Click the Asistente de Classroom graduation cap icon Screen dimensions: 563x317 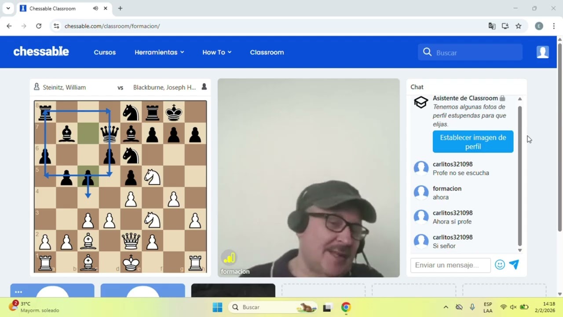coord(421,103)
